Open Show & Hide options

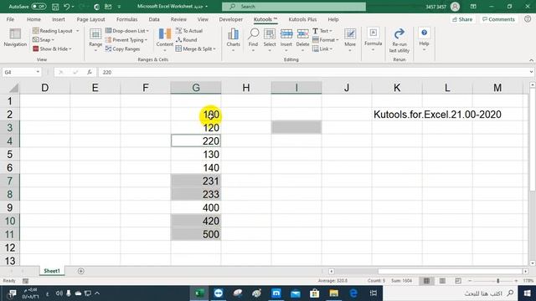pyautogui.click(x=52, y=48)
